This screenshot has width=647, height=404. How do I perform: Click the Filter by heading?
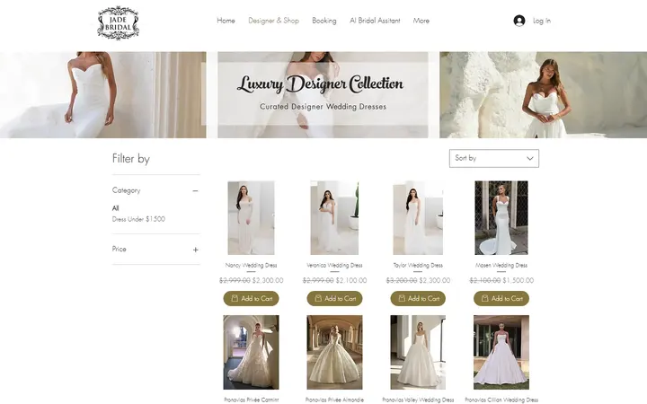point(131,159)
